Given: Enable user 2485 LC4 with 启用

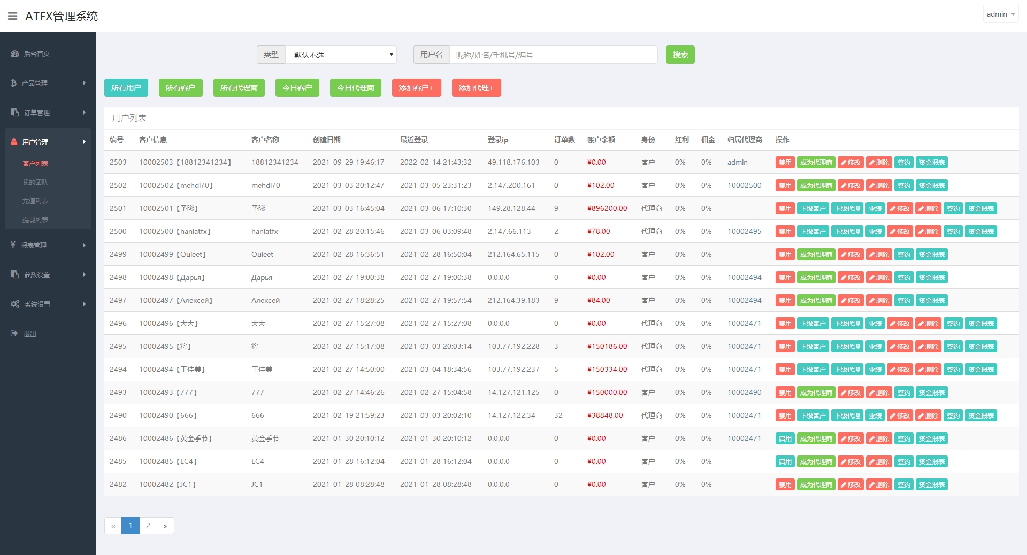Looking at the screenshot, I should (785, 462).
